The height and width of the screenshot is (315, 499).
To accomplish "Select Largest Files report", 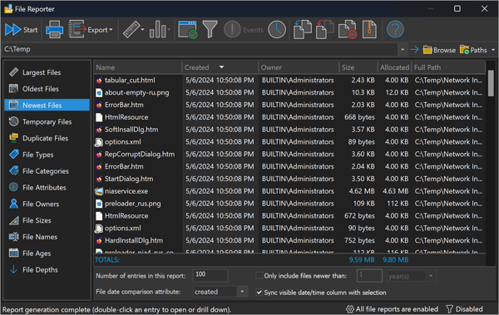I will coord(47,72).
